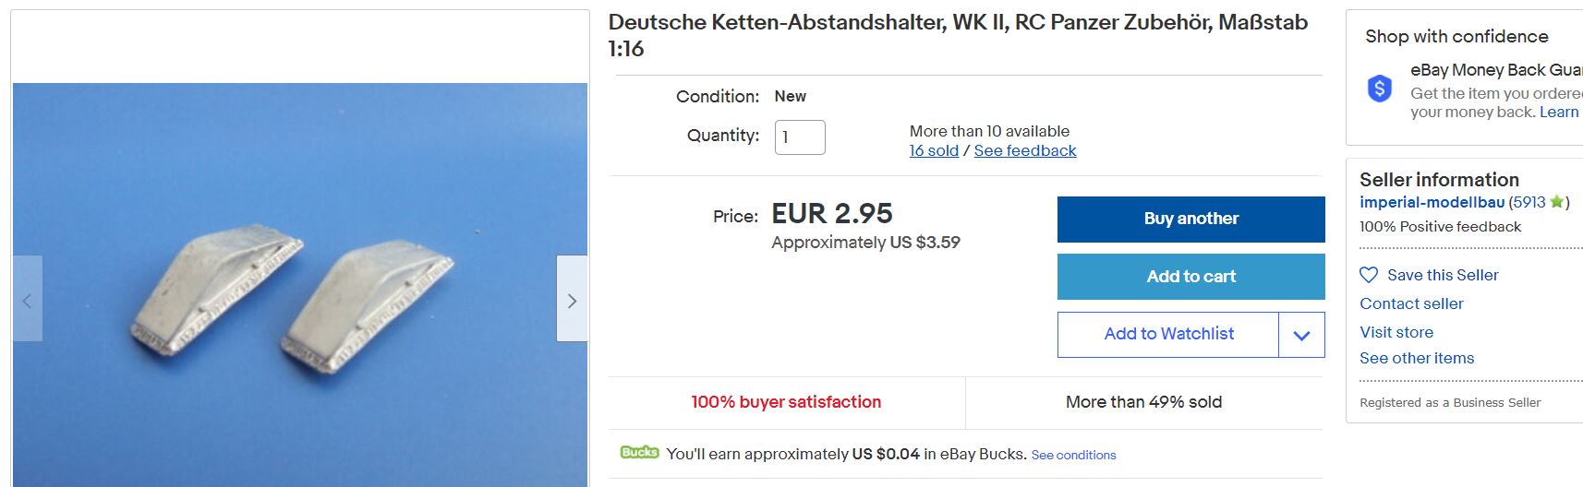This screenshot has height=487, width=1583.
Task: Follow the Learn link for money back
Action: pyautogui.click(x=1559, y=112)
